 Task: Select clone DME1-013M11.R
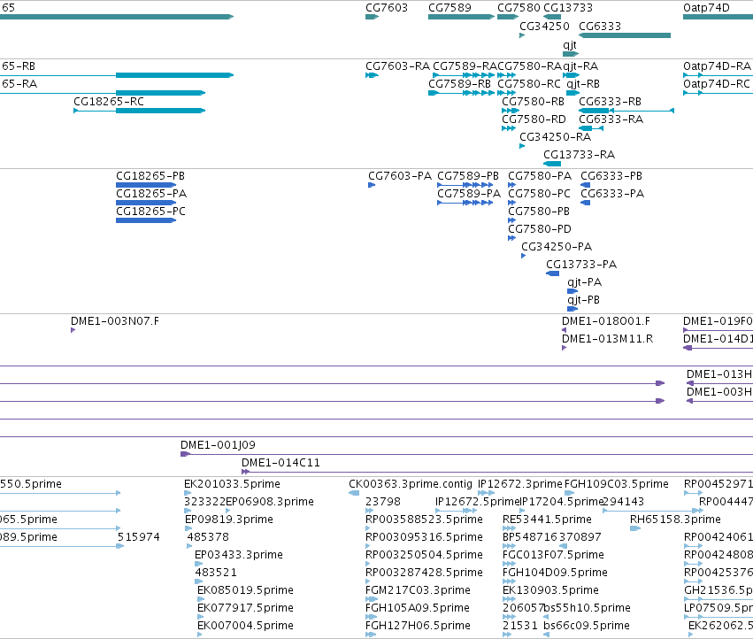click(608, 339)
